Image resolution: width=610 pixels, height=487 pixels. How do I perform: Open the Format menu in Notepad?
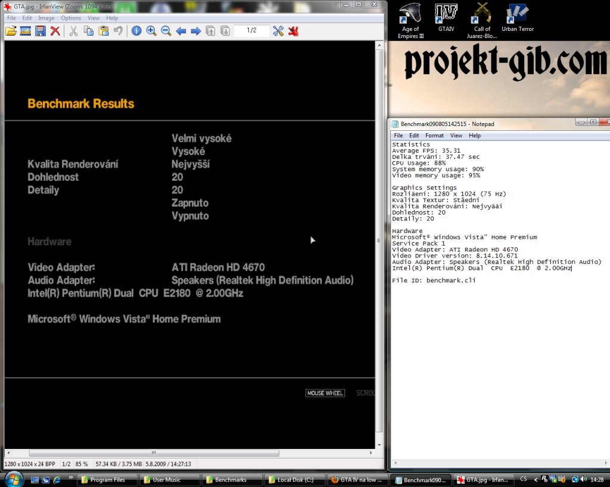coord(434,136)
